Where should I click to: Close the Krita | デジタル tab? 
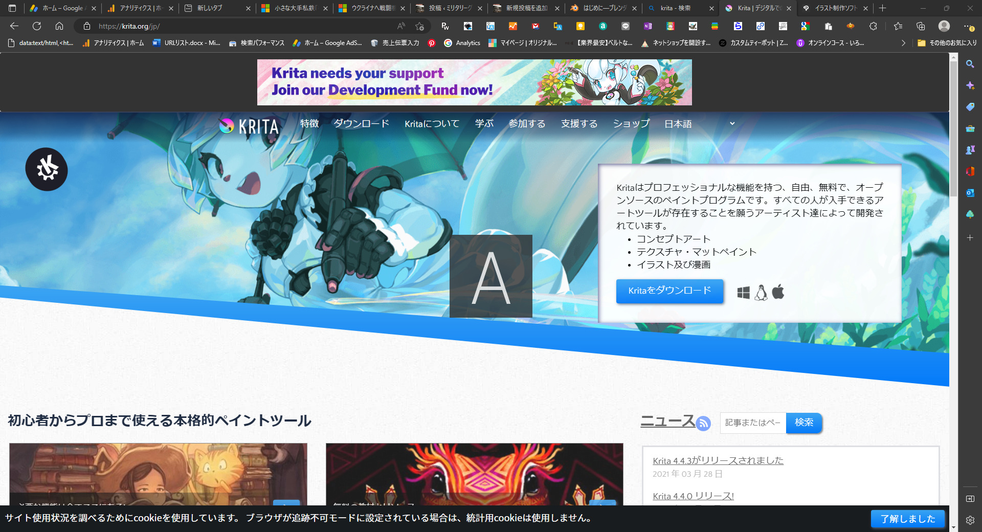tap(789, 8)
